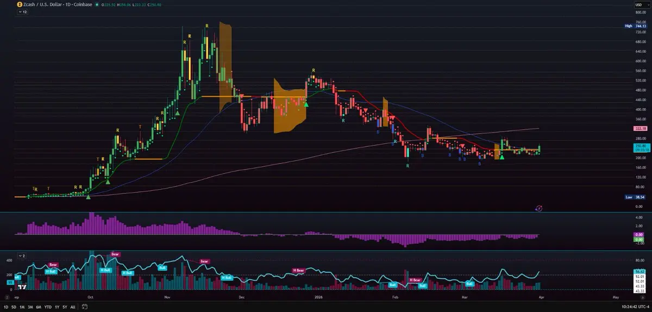Select the All time range
The width and height of the screenshot is (652, 312).
point(73,307)
